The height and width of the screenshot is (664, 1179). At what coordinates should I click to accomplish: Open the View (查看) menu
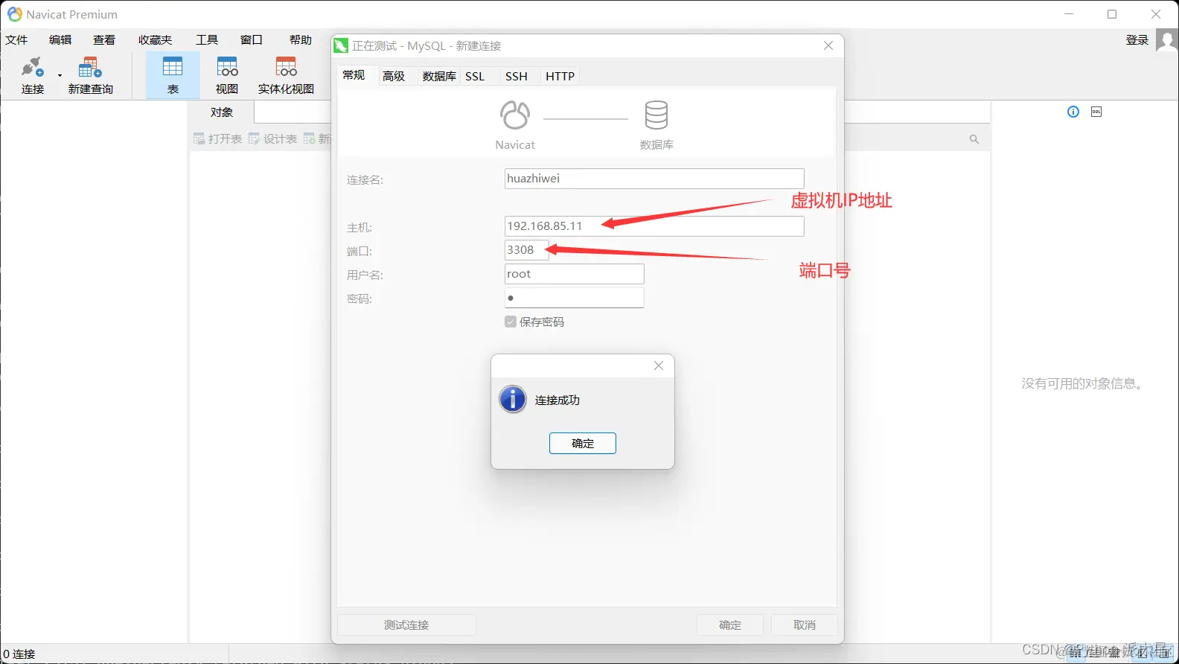click(104, 40)
